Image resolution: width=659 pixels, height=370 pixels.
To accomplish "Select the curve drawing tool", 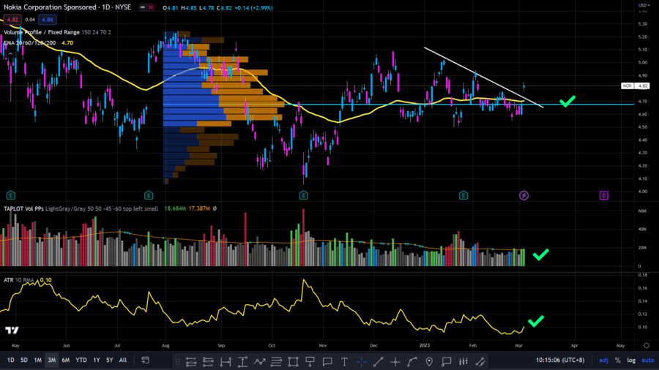I will point(412,361).
